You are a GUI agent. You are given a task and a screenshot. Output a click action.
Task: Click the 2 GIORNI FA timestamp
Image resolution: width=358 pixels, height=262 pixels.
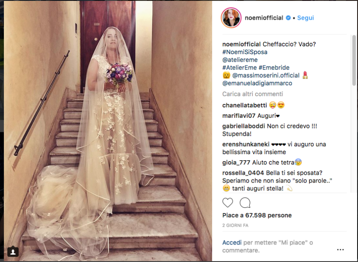tap(235, 225)
